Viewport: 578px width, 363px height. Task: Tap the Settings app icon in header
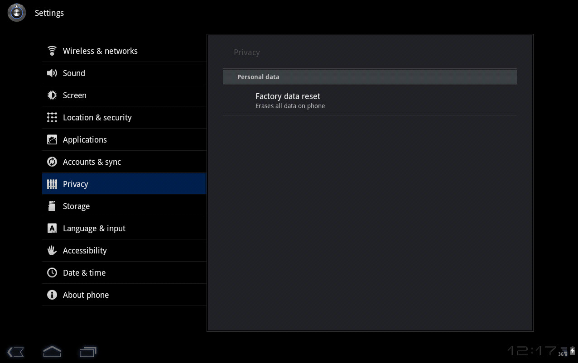pyautogui.click(x=17, y=13)
